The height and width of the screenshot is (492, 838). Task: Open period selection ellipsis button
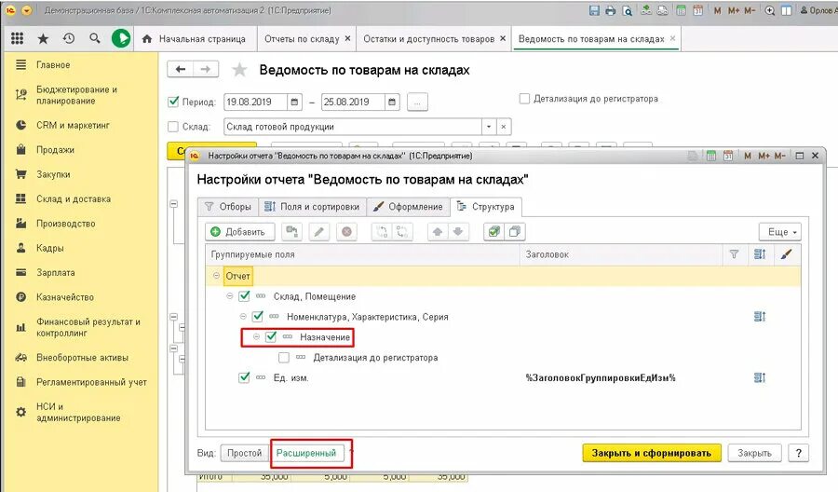(x=417, y=102)
